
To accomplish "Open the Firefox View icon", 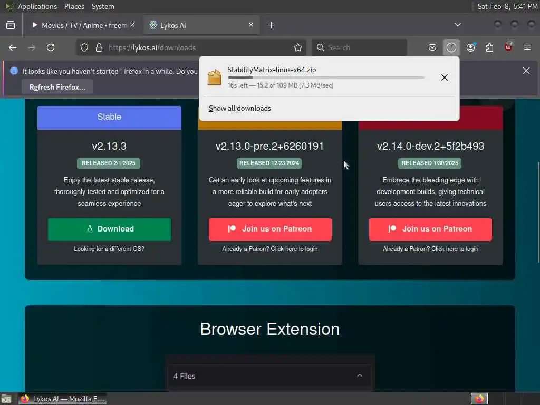I will click(x=11, y=25).
